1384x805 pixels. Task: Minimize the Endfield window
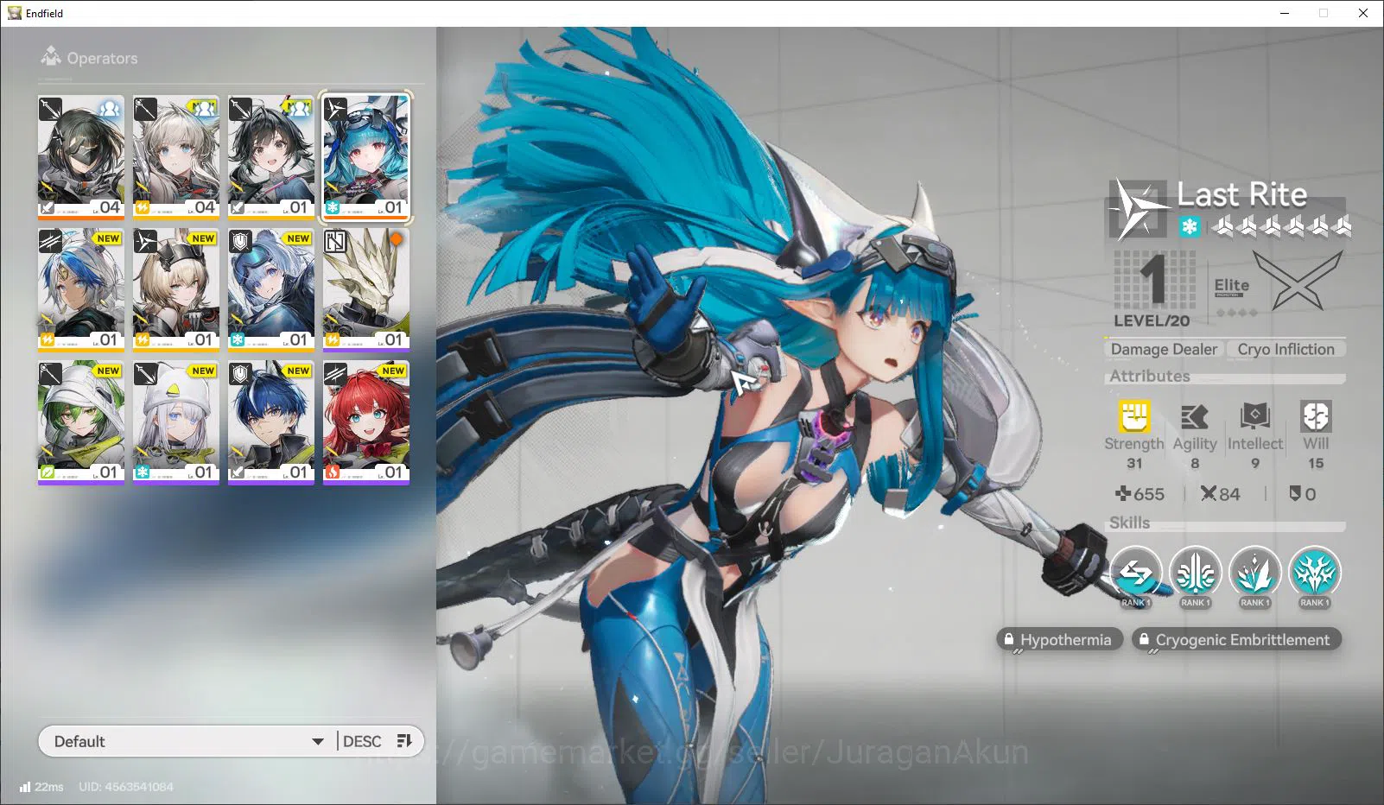(1284, 13)
